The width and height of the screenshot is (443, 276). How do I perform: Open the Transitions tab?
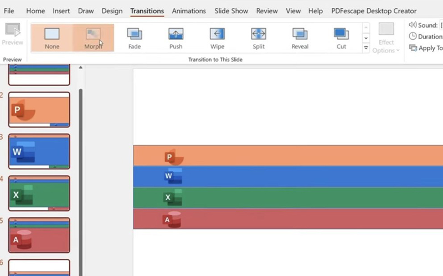click(x=147, y=11)
